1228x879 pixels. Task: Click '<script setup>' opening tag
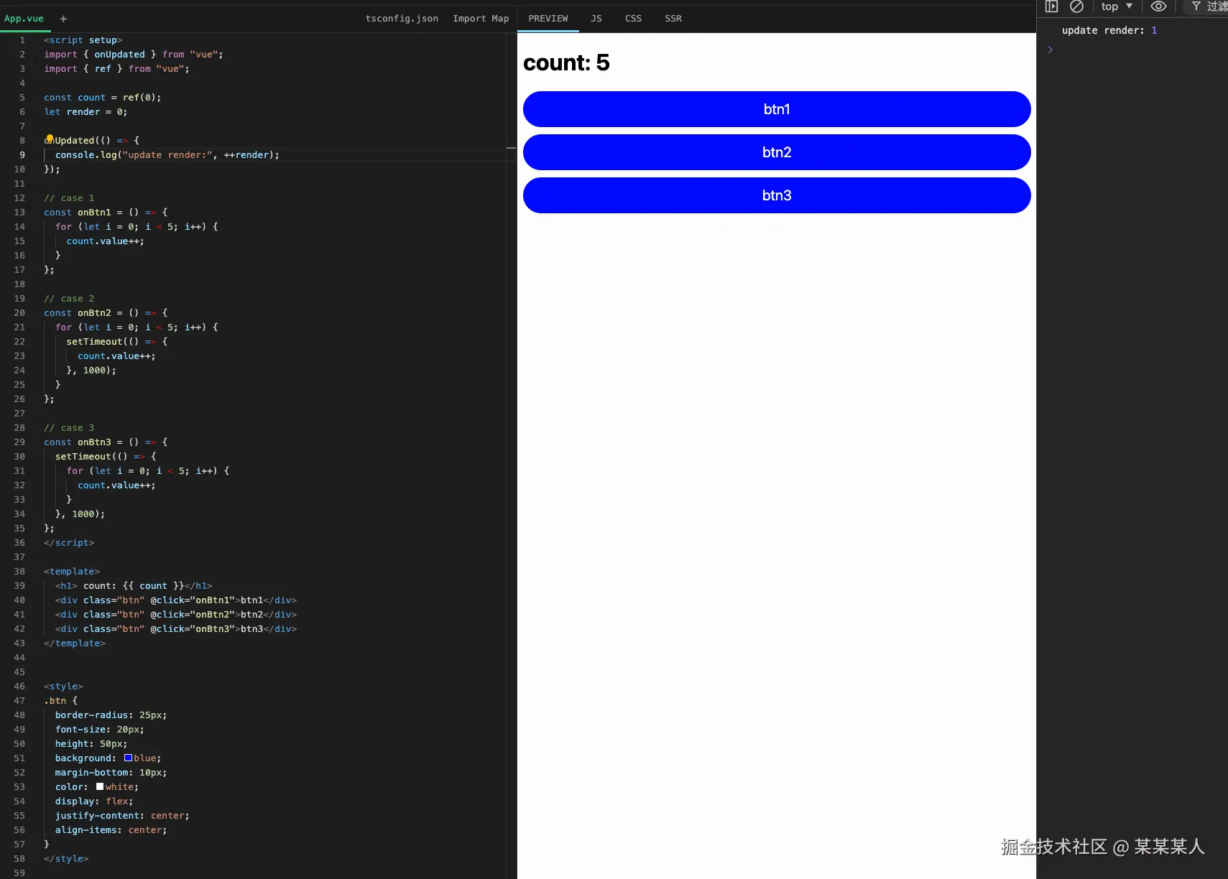83,40
